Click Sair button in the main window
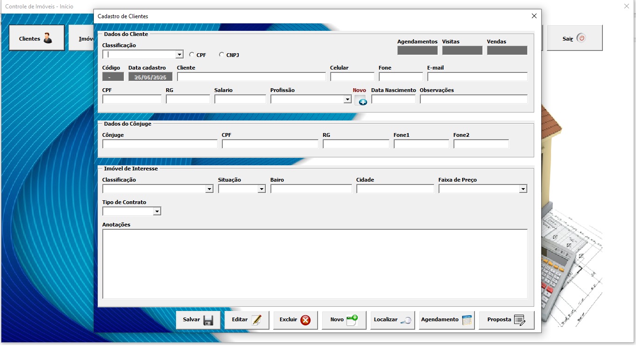Image resolution: width=636 pixels, height=346 pixels. point(575,38)
